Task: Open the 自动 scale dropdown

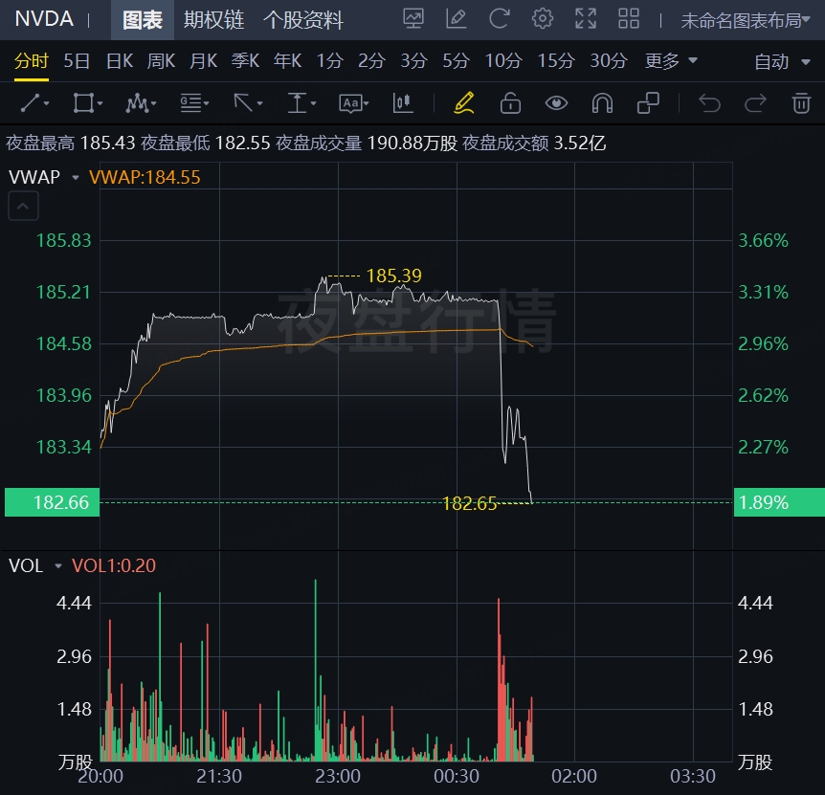Action: point(782,62)
